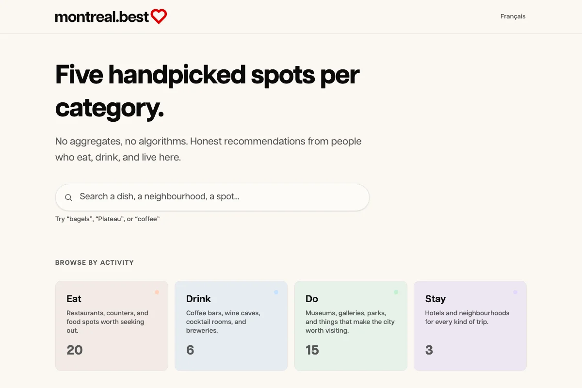Select the BROWSE BY ACTIVITY section heading

coord(94,262)
